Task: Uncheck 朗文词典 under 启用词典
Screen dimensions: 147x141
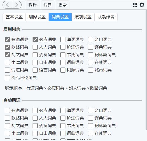Action: tap(7, 55)
